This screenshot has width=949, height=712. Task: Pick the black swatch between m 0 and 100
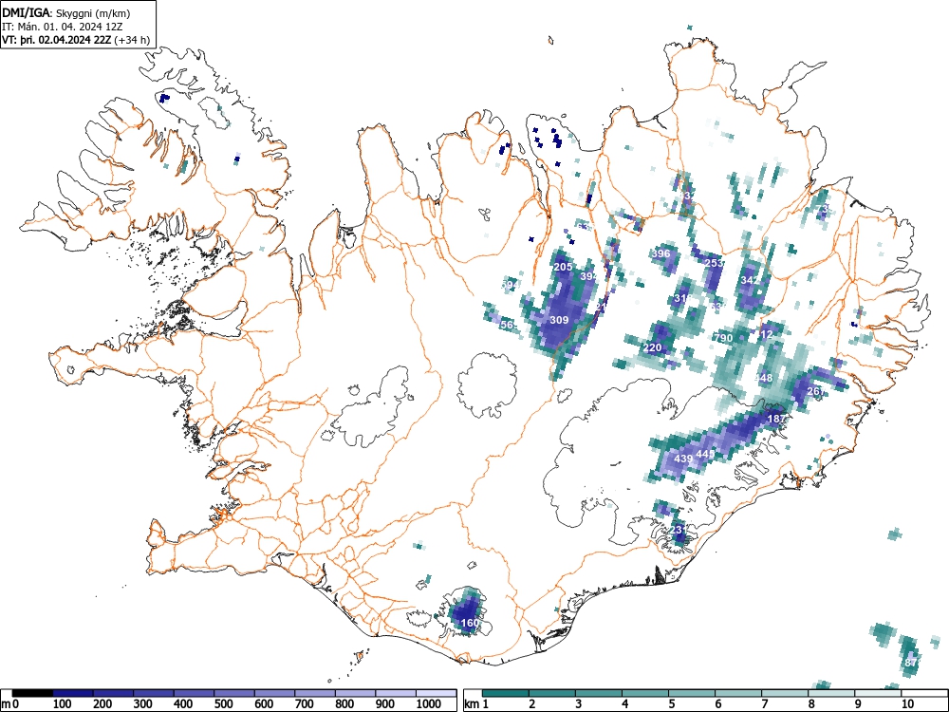[32, 693]
